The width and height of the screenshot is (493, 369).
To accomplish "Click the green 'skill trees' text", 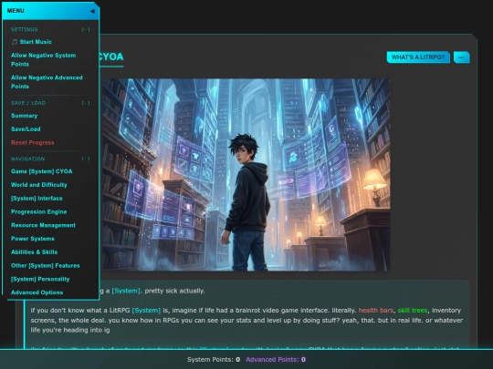I will click(x=413, y=311).
